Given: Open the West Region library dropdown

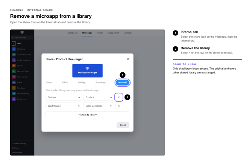Looking at the screenshot, I should 64,106.
